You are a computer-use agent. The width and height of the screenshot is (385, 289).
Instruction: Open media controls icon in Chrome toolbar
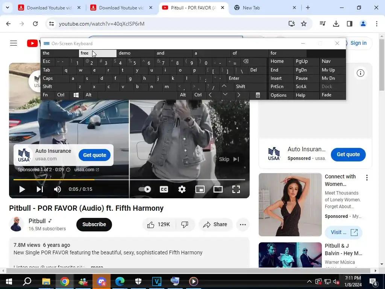click(x=323, y=24)
